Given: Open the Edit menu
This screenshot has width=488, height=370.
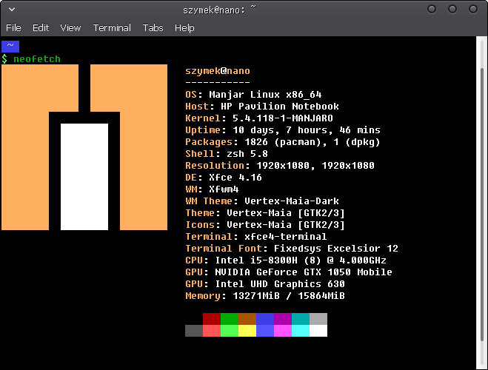Looking at the screenshot, I should [x=40, y=28].
